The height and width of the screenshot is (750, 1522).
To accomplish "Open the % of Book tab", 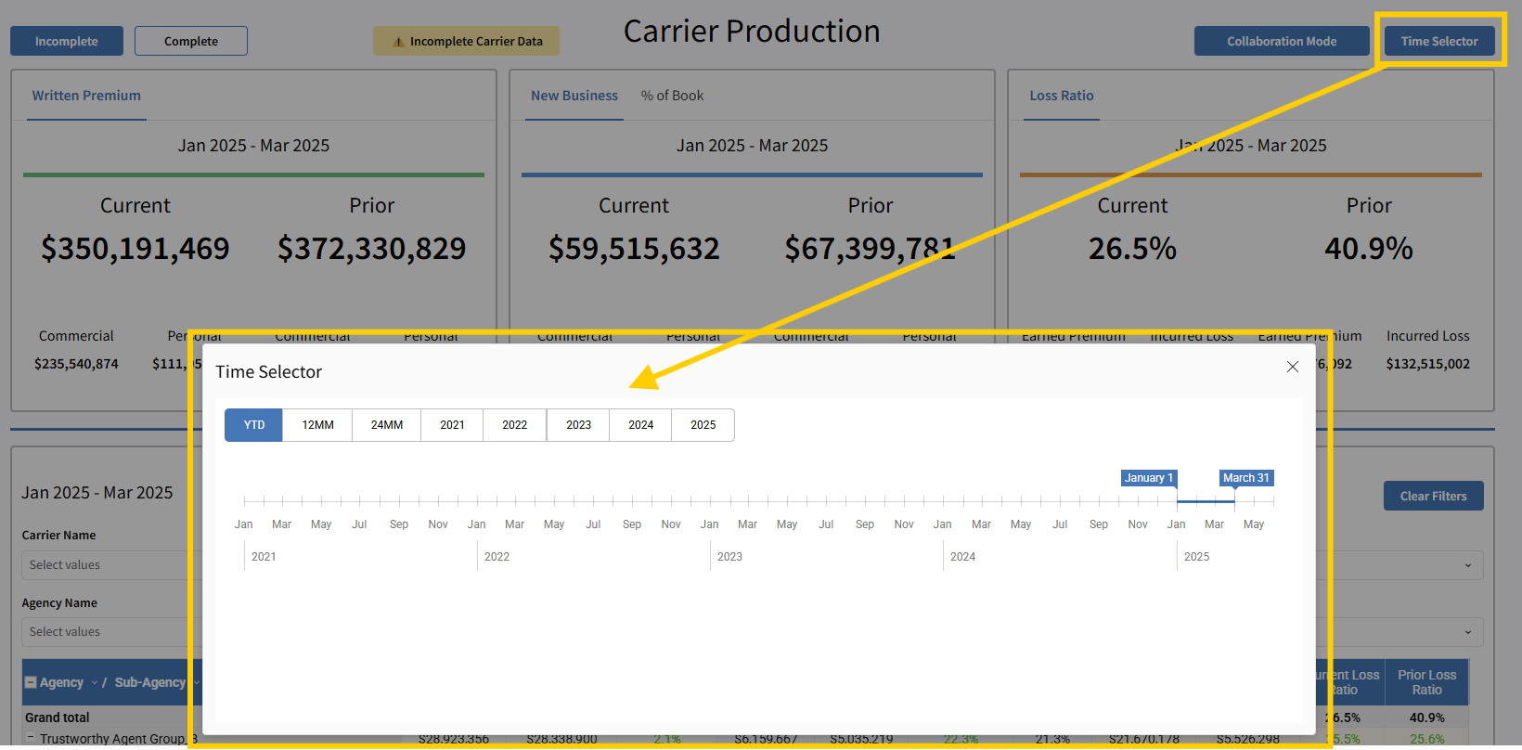I will tap(672, 96).
